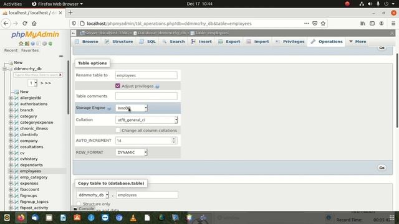Click the log out icon beside home
Screen dimensions: 399x224
click(x=27, y=44)
